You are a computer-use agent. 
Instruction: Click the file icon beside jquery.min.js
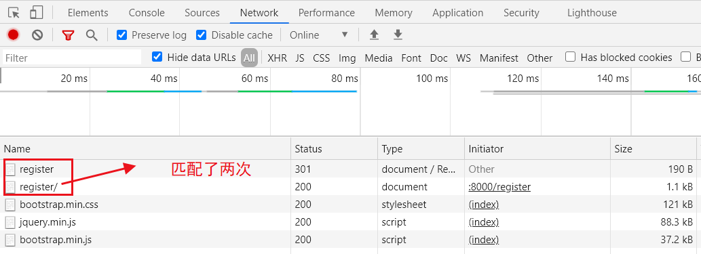coord(10,222)
